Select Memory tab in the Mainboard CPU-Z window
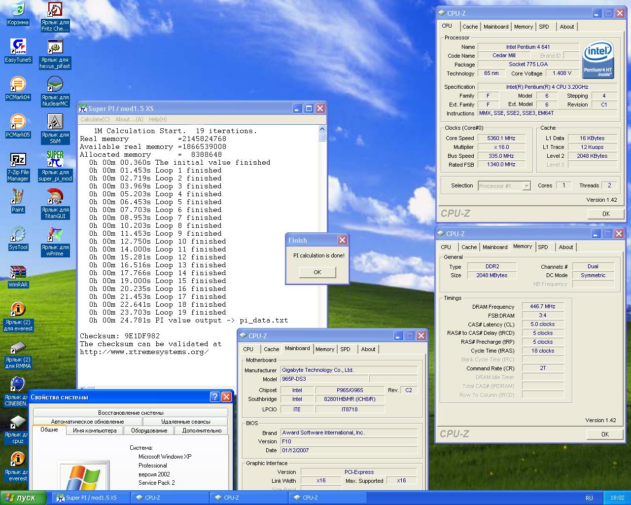 point(325,349)
